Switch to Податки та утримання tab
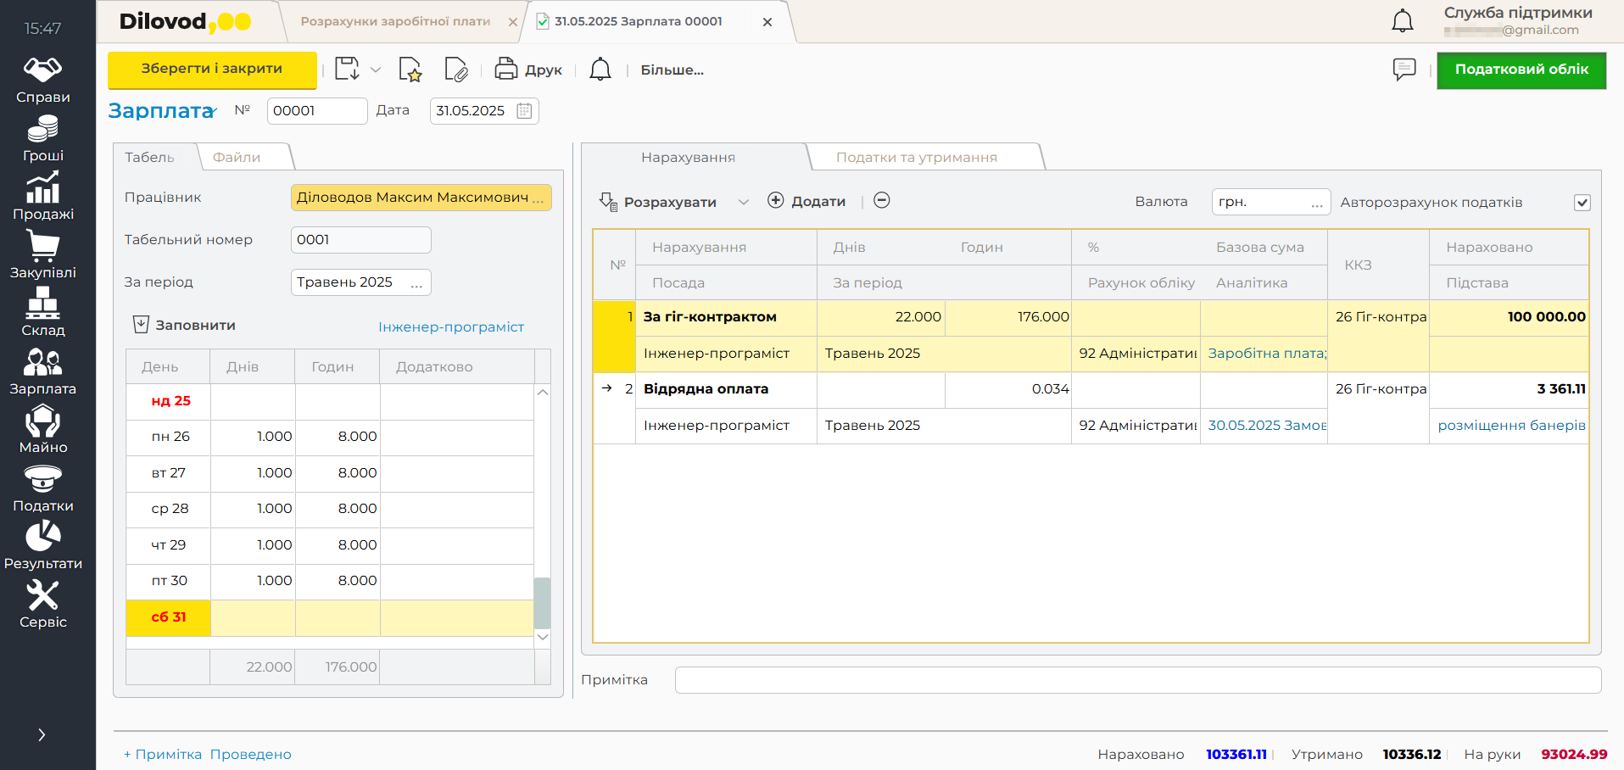The width and height of the screenshot is (1624, 770). click(916, 158)
